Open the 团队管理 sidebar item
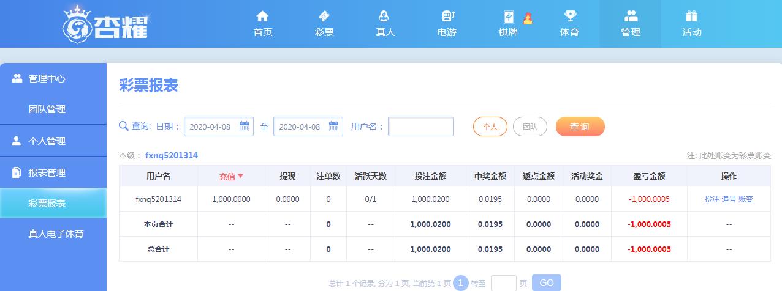Viewport: 782px width, 291px height. coord(47,109)
